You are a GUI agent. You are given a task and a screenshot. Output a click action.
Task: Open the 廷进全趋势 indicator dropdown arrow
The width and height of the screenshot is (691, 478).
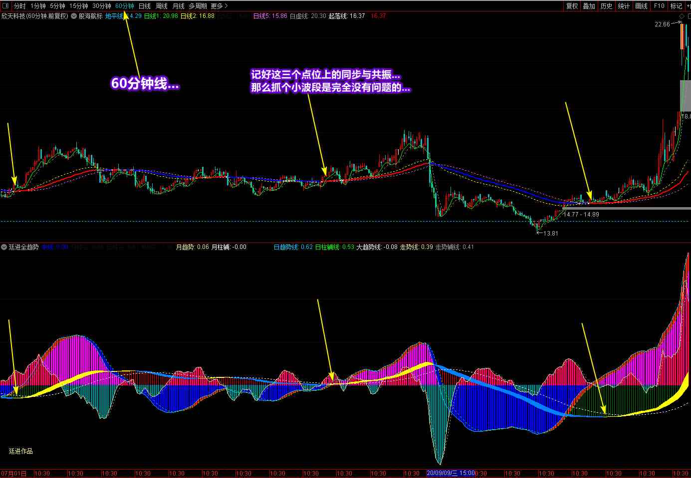click(x=4, y=247)
